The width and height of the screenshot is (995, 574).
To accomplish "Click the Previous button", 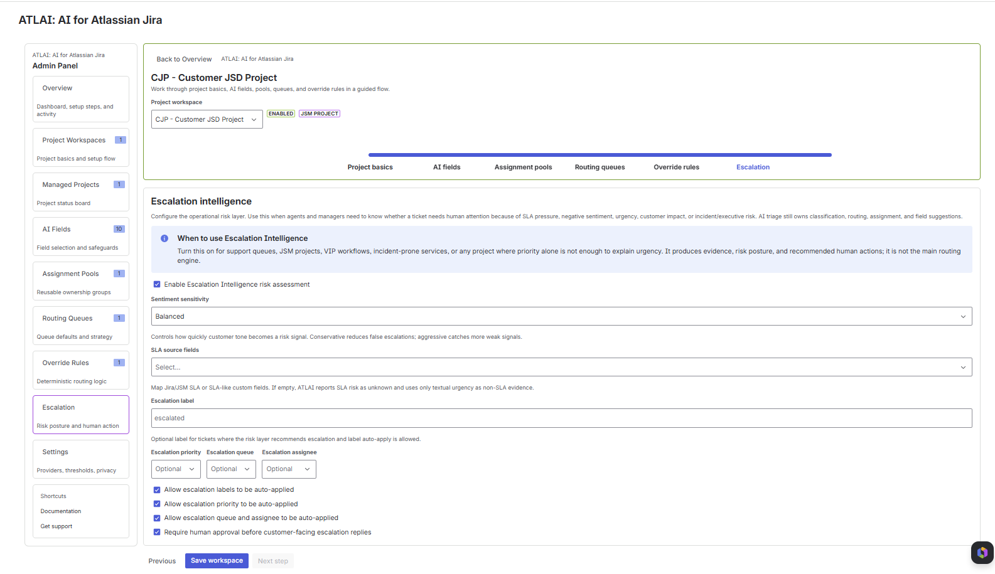I will (162, 561).
